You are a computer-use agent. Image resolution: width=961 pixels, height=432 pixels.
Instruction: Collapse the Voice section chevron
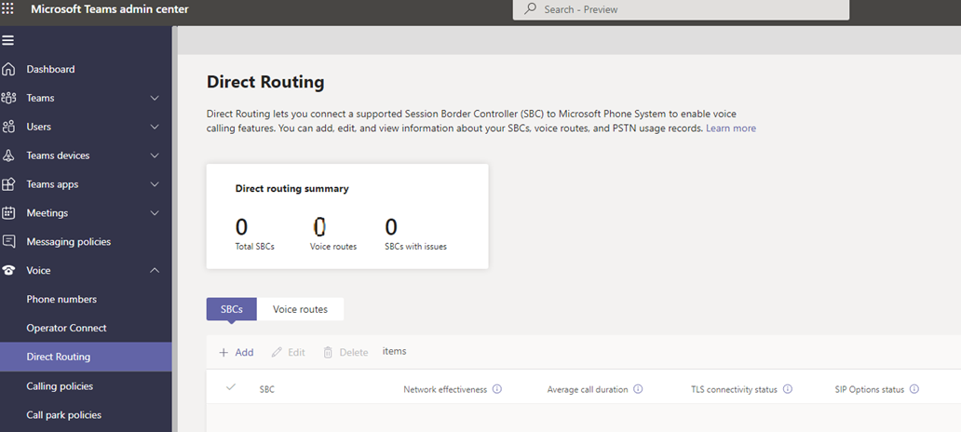[x=156, y=270]
